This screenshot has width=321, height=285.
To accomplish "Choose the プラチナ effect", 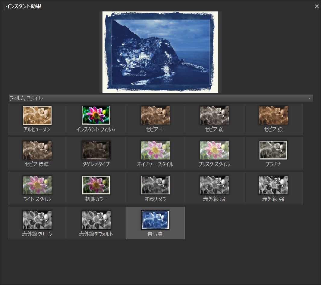I will (273, 153).
